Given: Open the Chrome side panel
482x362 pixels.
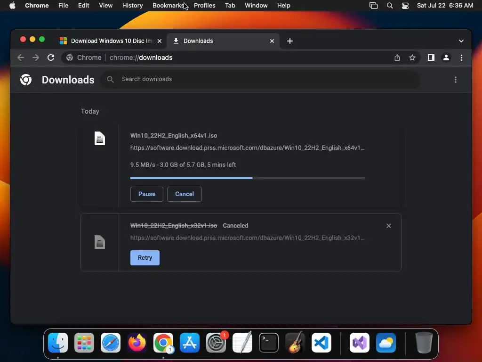Looking at the screenshot, I should coord(431,58).
